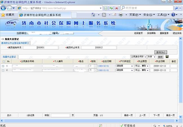Open row 1 户口所在区 请选择 dropdown

(x=125, y=66)
